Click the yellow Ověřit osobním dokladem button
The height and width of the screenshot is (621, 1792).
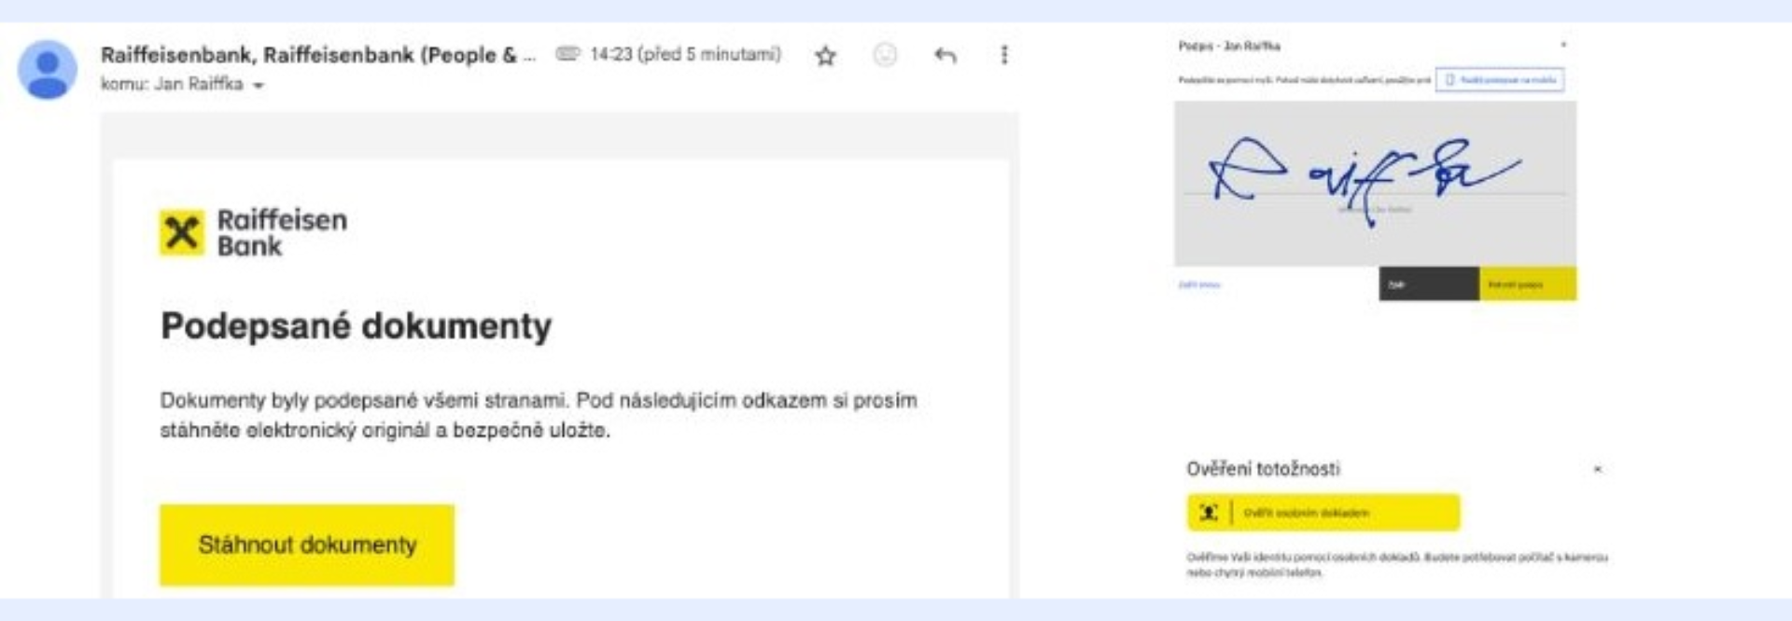1323,512
